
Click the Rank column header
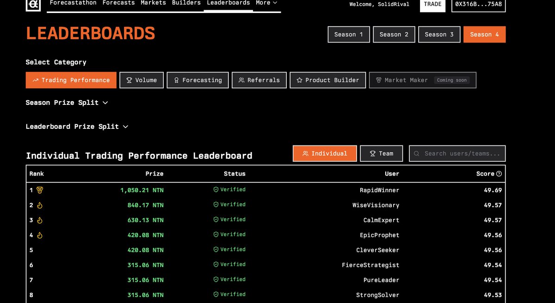pyautogui.click(x=37, y=174)
